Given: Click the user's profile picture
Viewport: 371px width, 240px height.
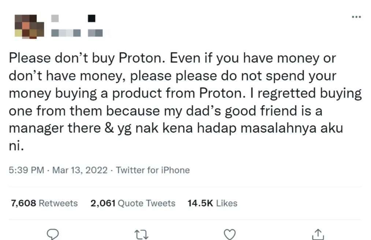Looking at the screenshot, I should pyautogui.click(x=29, y=27).
